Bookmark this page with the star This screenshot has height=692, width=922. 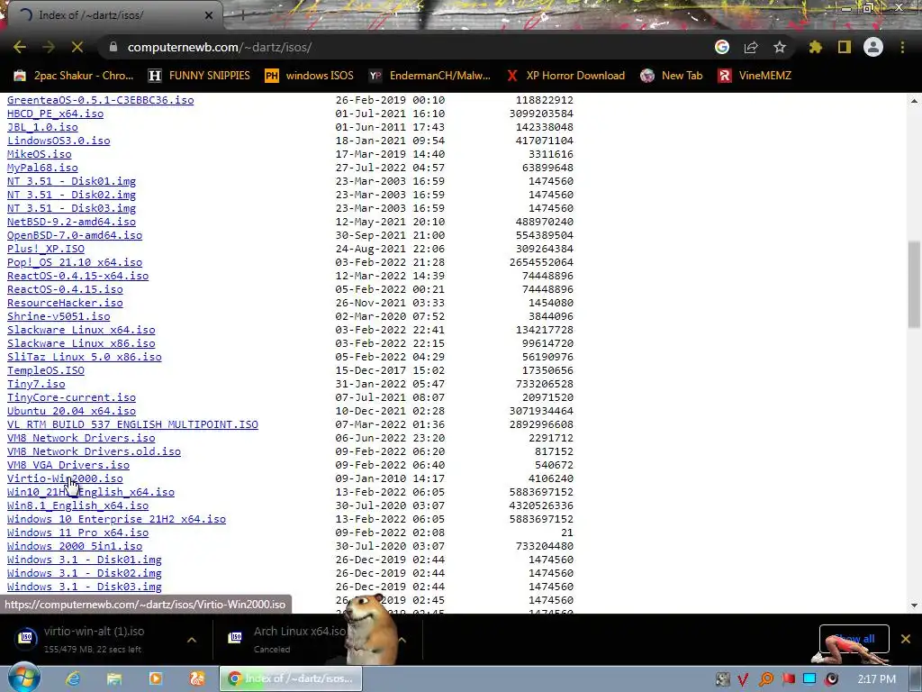(780, 47)
